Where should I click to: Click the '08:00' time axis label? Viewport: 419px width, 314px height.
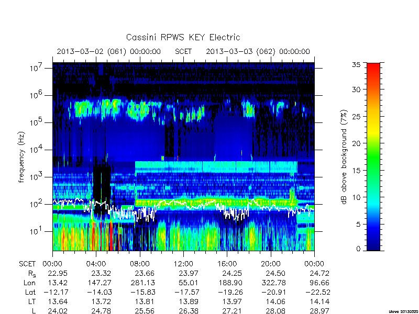pyautogui.click(x=140, y=264)
